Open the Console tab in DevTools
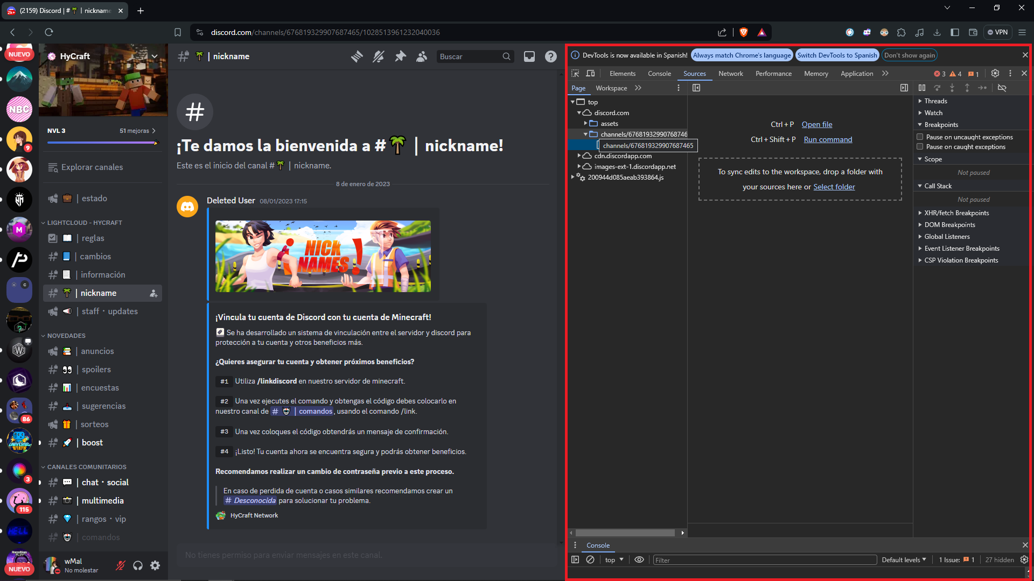1034x581 pixels. 659,74
